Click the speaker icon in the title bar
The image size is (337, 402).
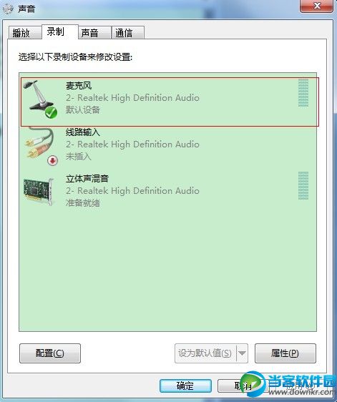(x=8, y=9)
